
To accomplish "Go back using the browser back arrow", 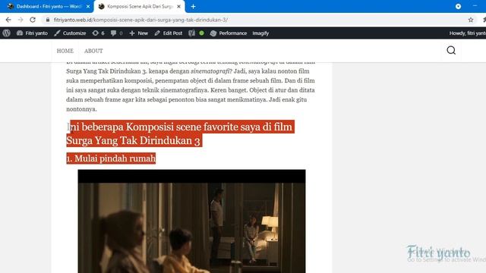I will pos(8,20).
